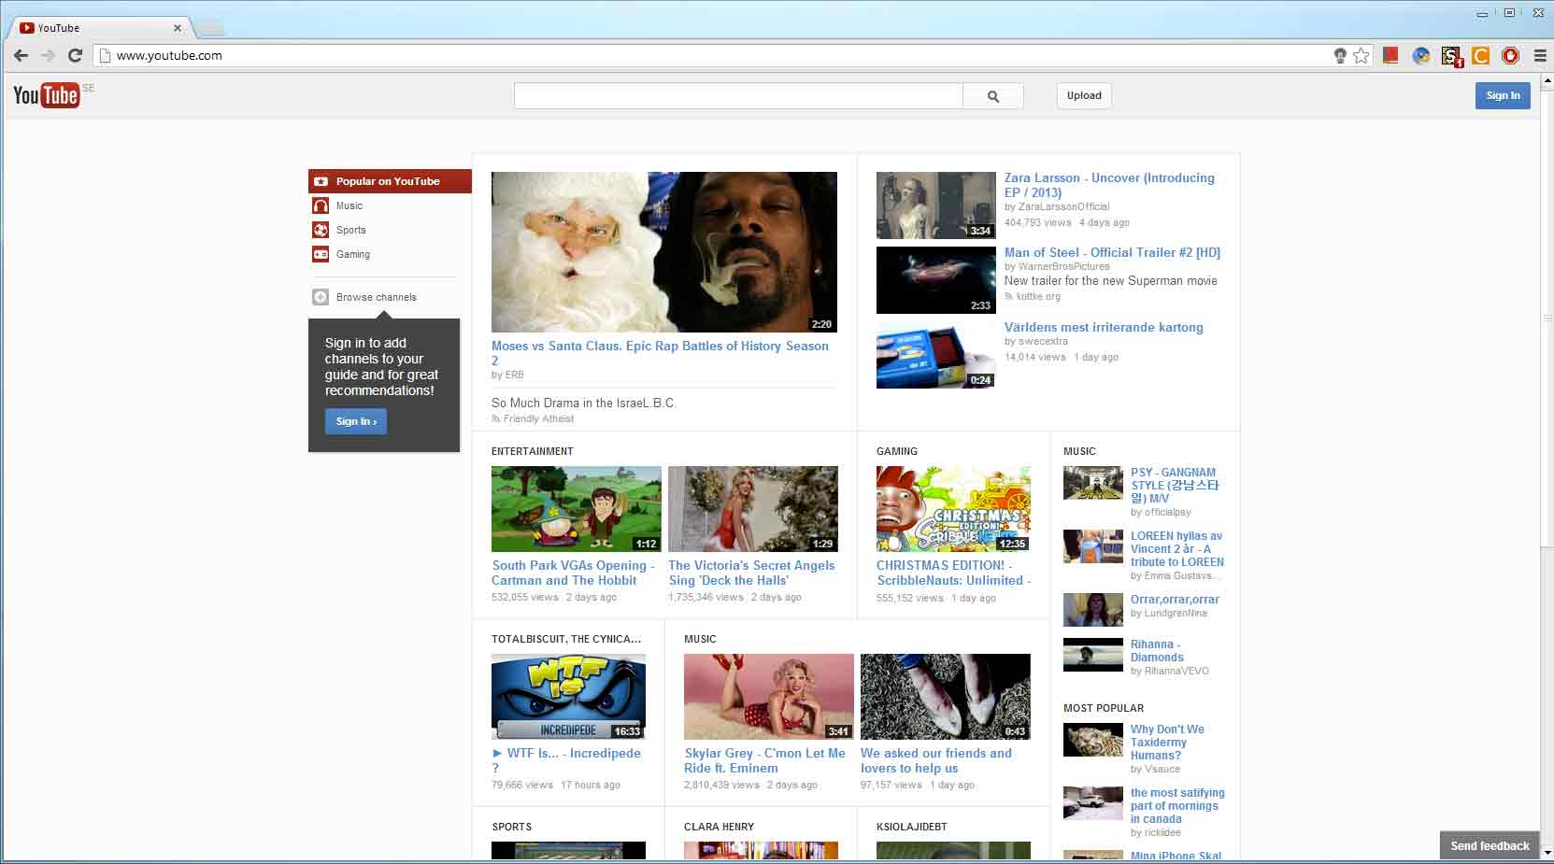The image size is (1554, 864).
Task: Open Browse channels
Action: [x=377, y=297]
